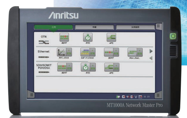The width and height of the screenshot is (187, 118).
Task: Switch to the 应用 tab
Action: tap(53, 27)
